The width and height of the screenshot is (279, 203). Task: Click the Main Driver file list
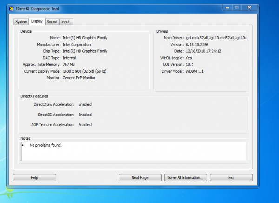216,38
